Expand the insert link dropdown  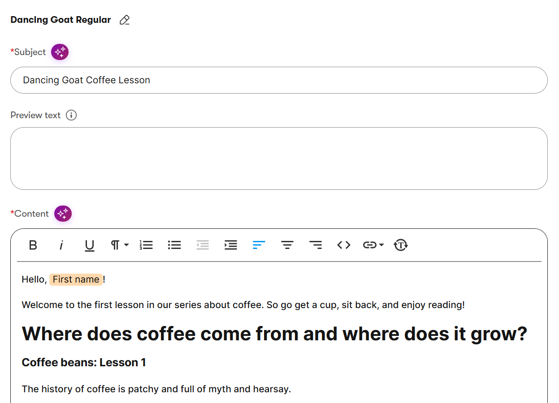(373, 245)
